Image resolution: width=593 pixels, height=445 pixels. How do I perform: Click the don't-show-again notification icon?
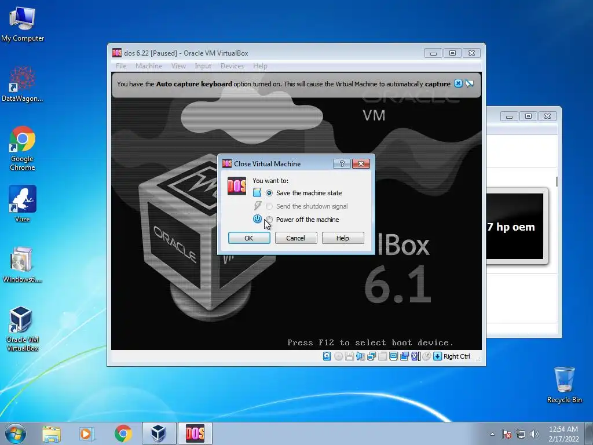click(469, 83)
